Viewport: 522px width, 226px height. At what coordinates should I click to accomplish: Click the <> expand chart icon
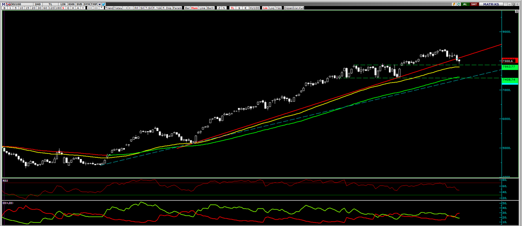point(96,8)
